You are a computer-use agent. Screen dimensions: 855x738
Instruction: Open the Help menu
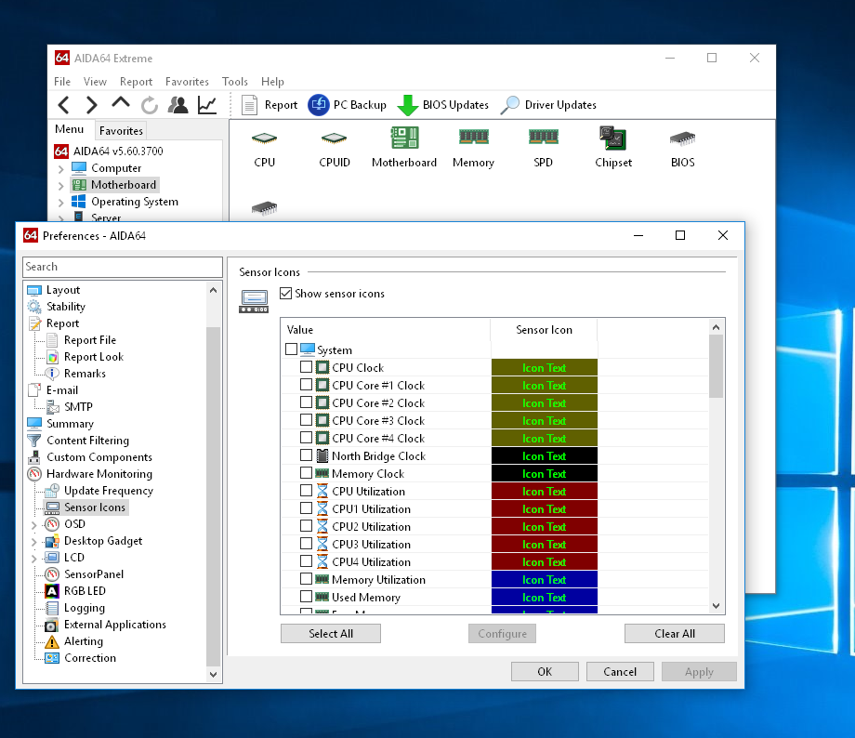[272, 81]
